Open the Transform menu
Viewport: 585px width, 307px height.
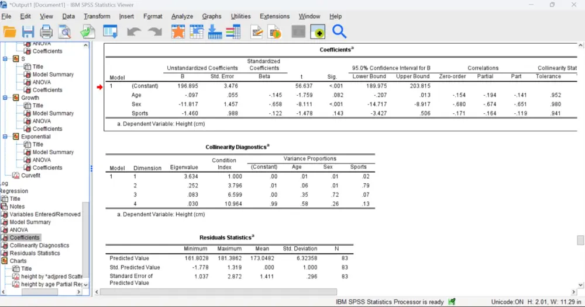click(97, 16)
